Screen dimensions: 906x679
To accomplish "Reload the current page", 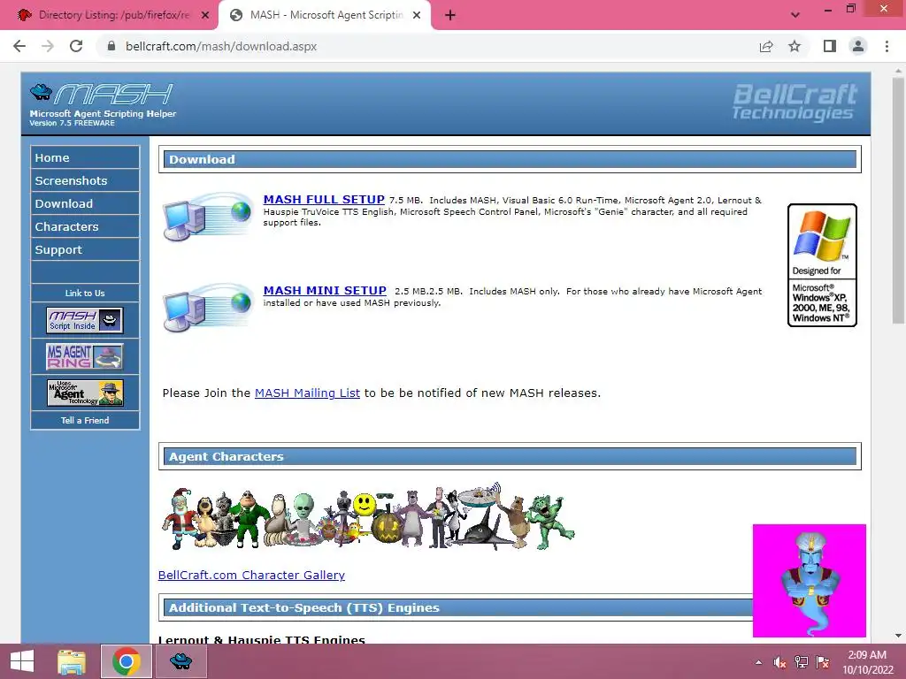I will [x=76, y=46].
